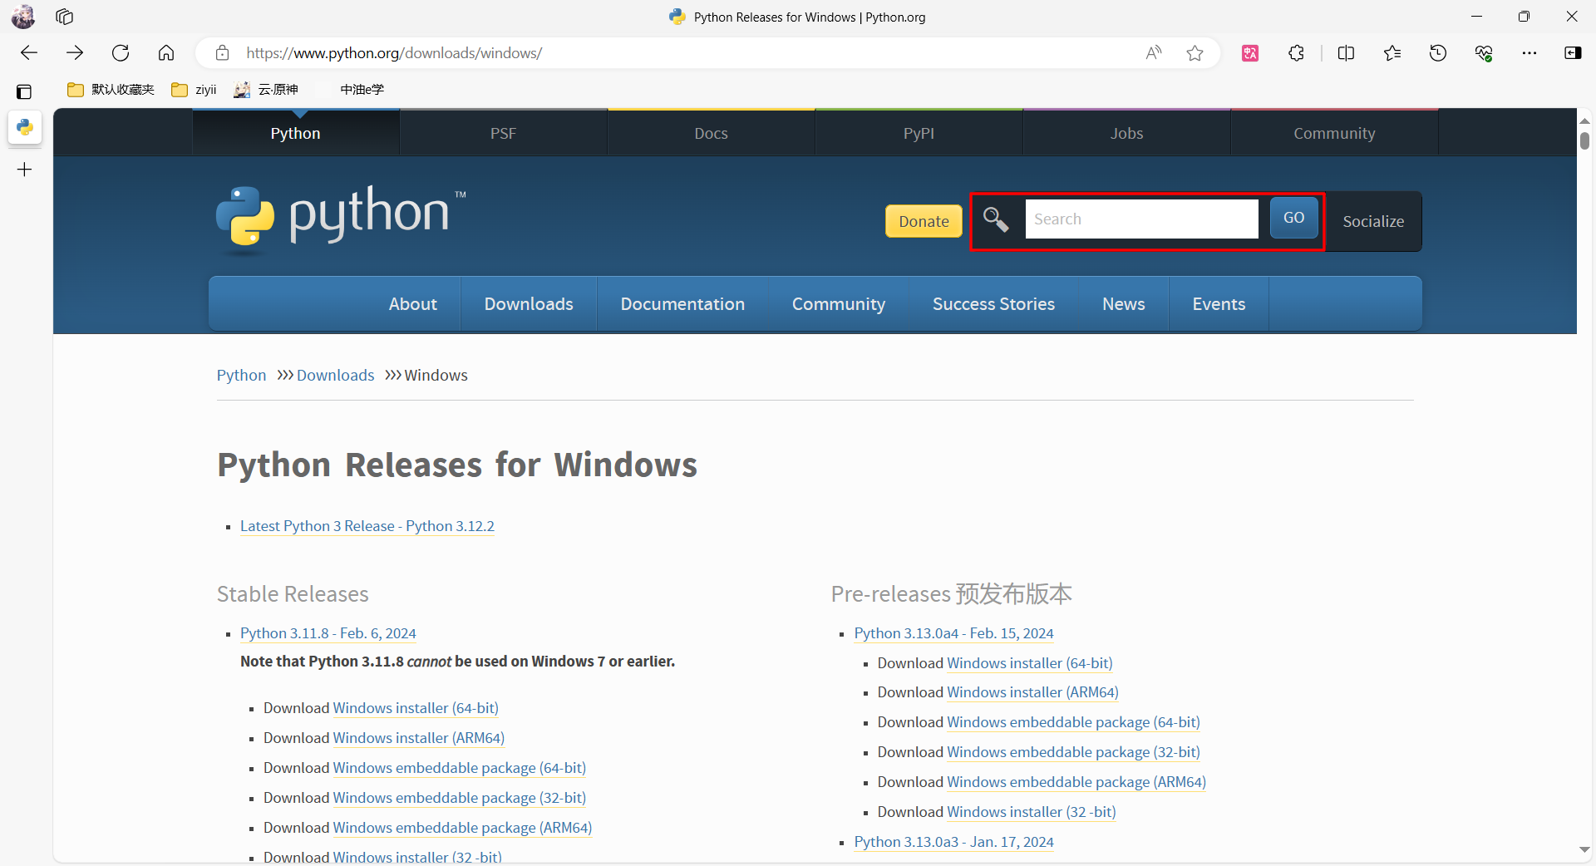Click the Read Aloud icon in address bar
Image resolution: width=1596 pixels, height=866 pixels.
click(1153, 53)
